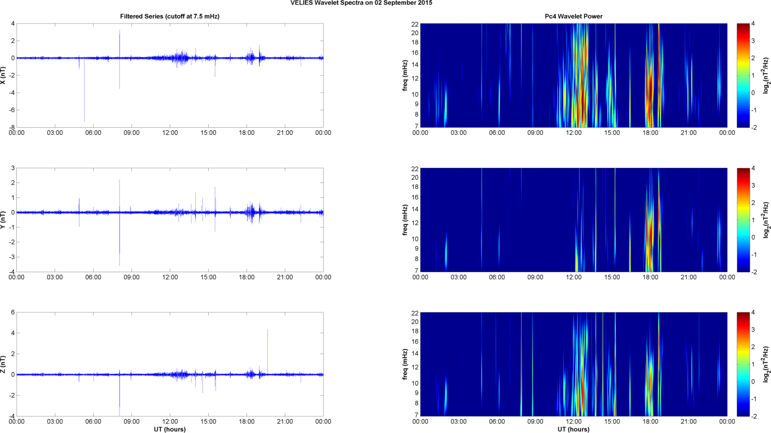Screen dimensions: 771x433
Task: Click the Y (nT) axis label
Action: click(4, 220)
